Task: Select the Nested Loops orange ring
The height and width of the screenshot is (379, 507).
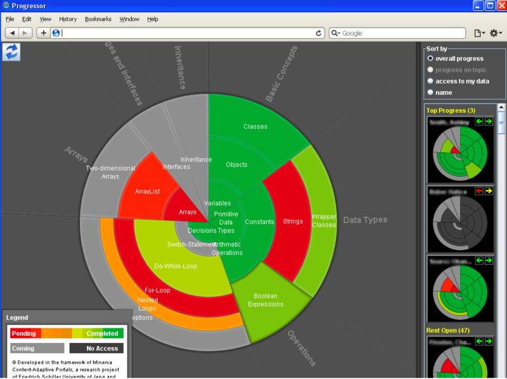Action: click(x=148, y=304)
